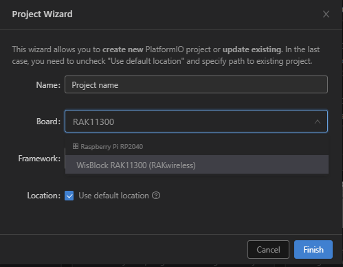Click the Project Wizard title

[x=42, y=14]
